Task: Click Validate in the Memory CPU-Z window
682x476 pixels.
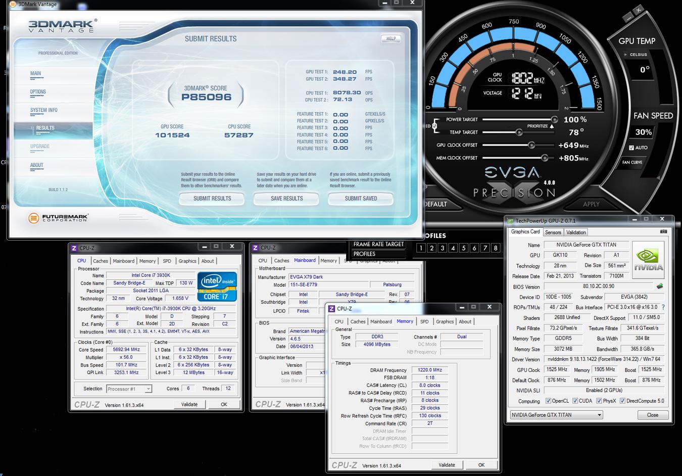Action: click(447, 465)
